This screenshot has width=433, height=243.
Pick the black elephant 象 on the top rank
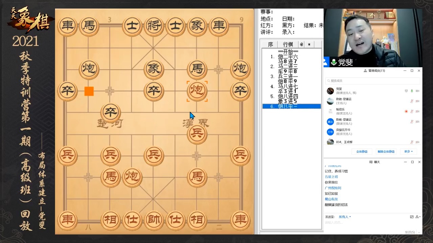(197, 26)
